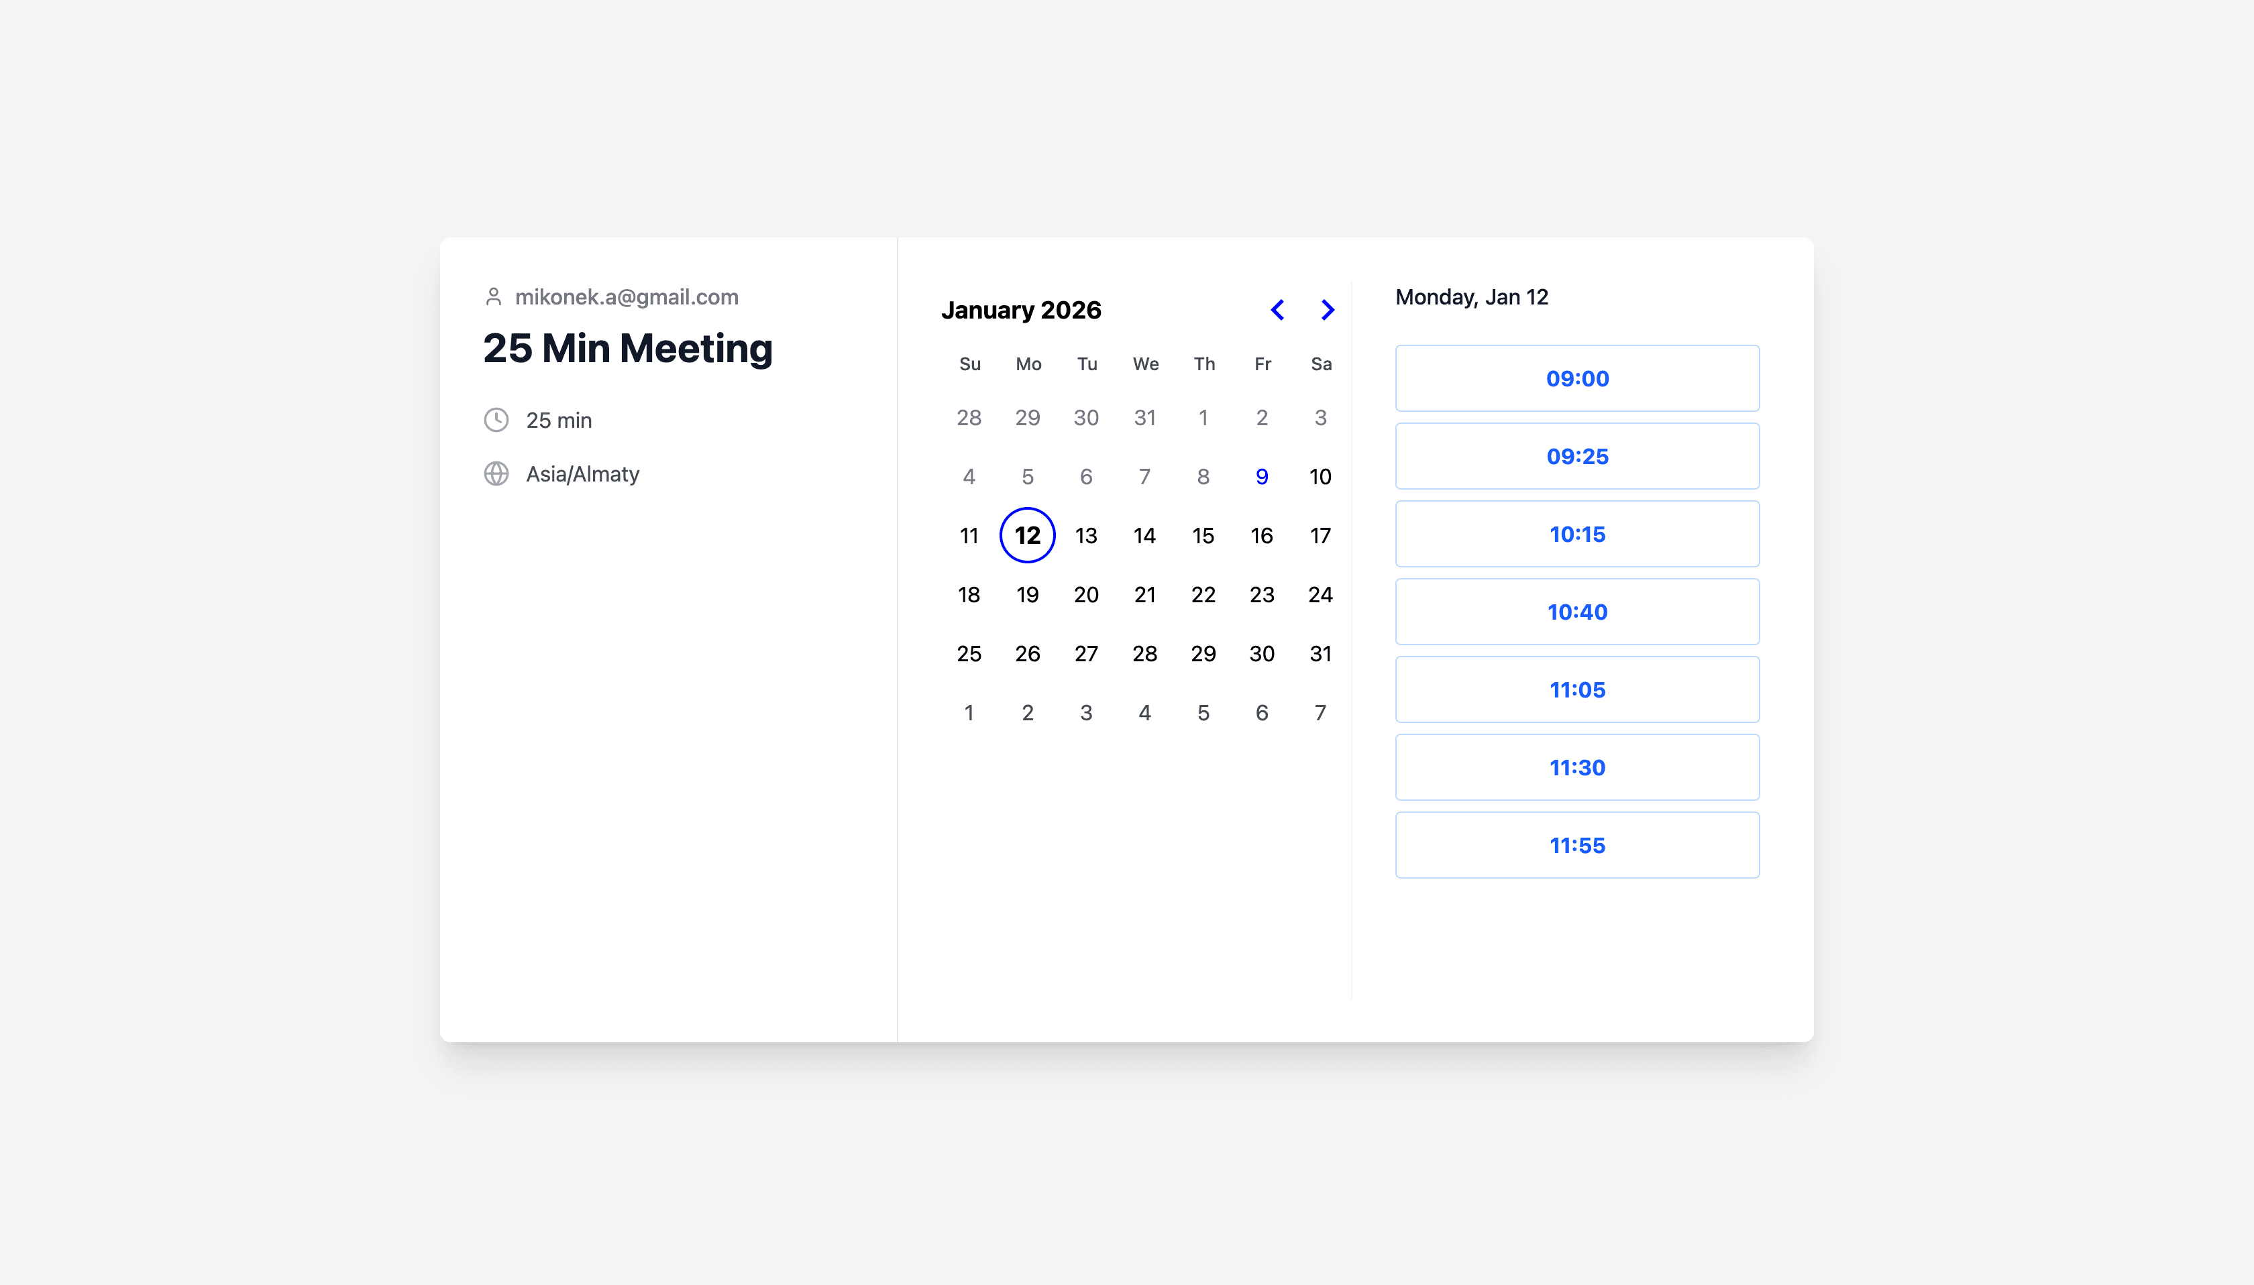The height and width of the screenshot is (1285, 2254).
Task: Click the Asia/Almaty timezone label
Action: click(x=582, y=474)
